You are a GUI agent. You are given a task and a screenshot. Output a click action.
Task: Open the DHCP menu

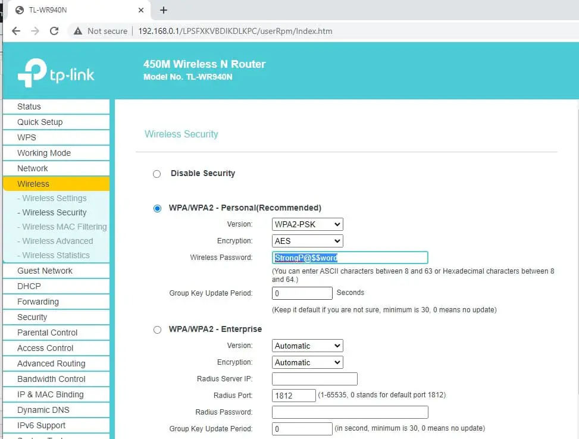click(x=56, y=287)
